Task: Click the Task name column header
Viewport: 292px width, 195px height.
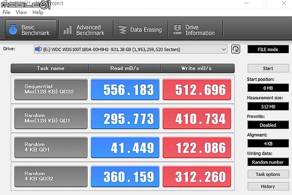Action: 50,68
